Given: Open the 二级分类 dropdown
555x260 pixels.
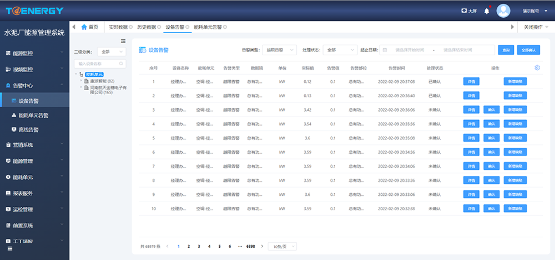Looking at the screenshot, I should tap(111, 51).
